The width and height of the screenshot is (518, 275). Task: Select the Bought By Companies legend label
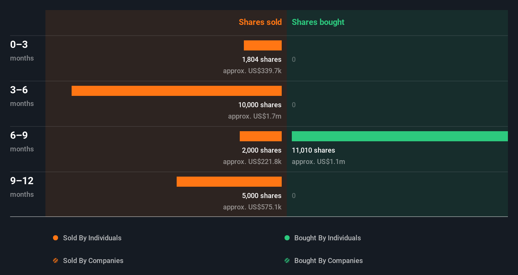(328, 260)
